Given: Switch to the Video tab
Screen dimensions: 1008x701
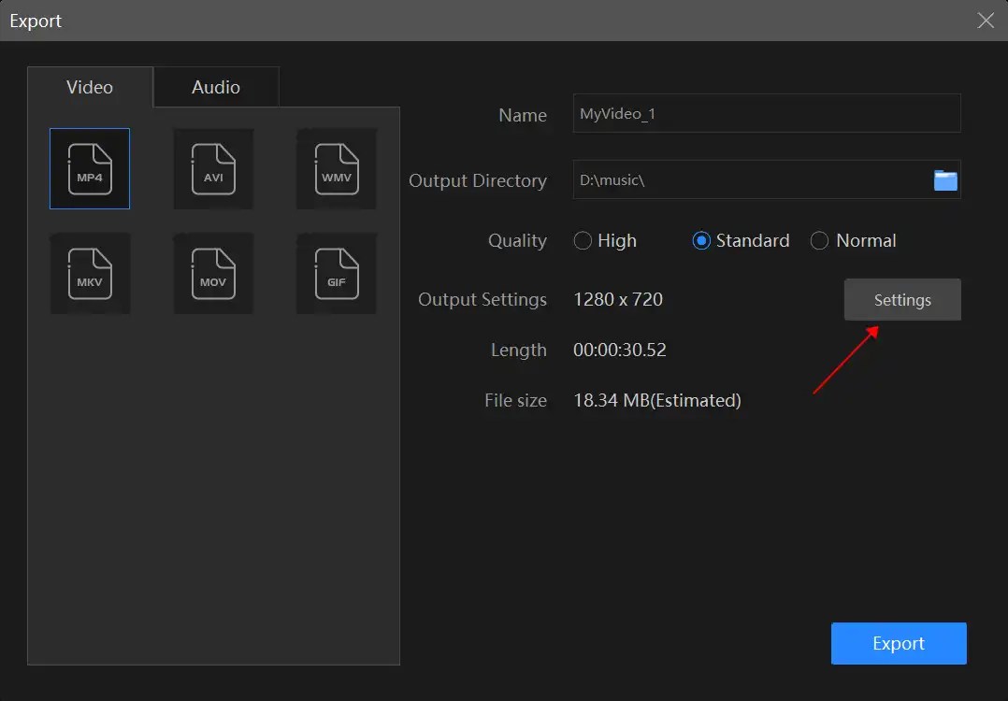Looking at the screenshot, I should [x=90, y=86].
